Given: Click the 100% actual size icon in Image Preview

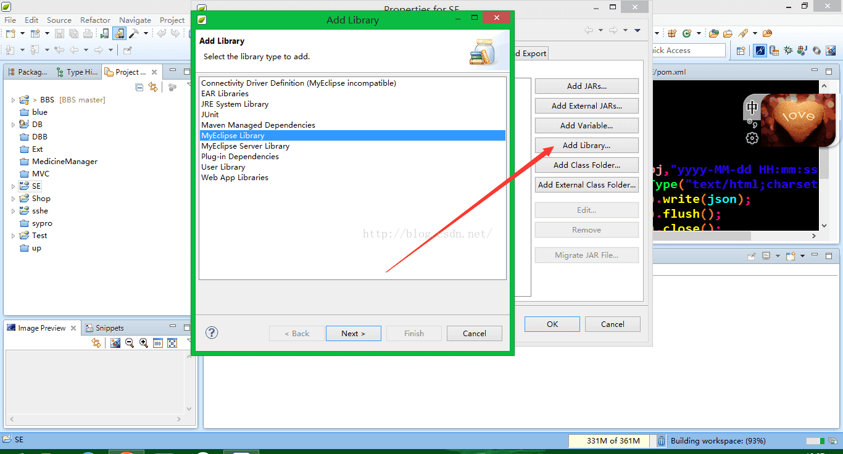Looking at the screenshot, I should 158,343.
